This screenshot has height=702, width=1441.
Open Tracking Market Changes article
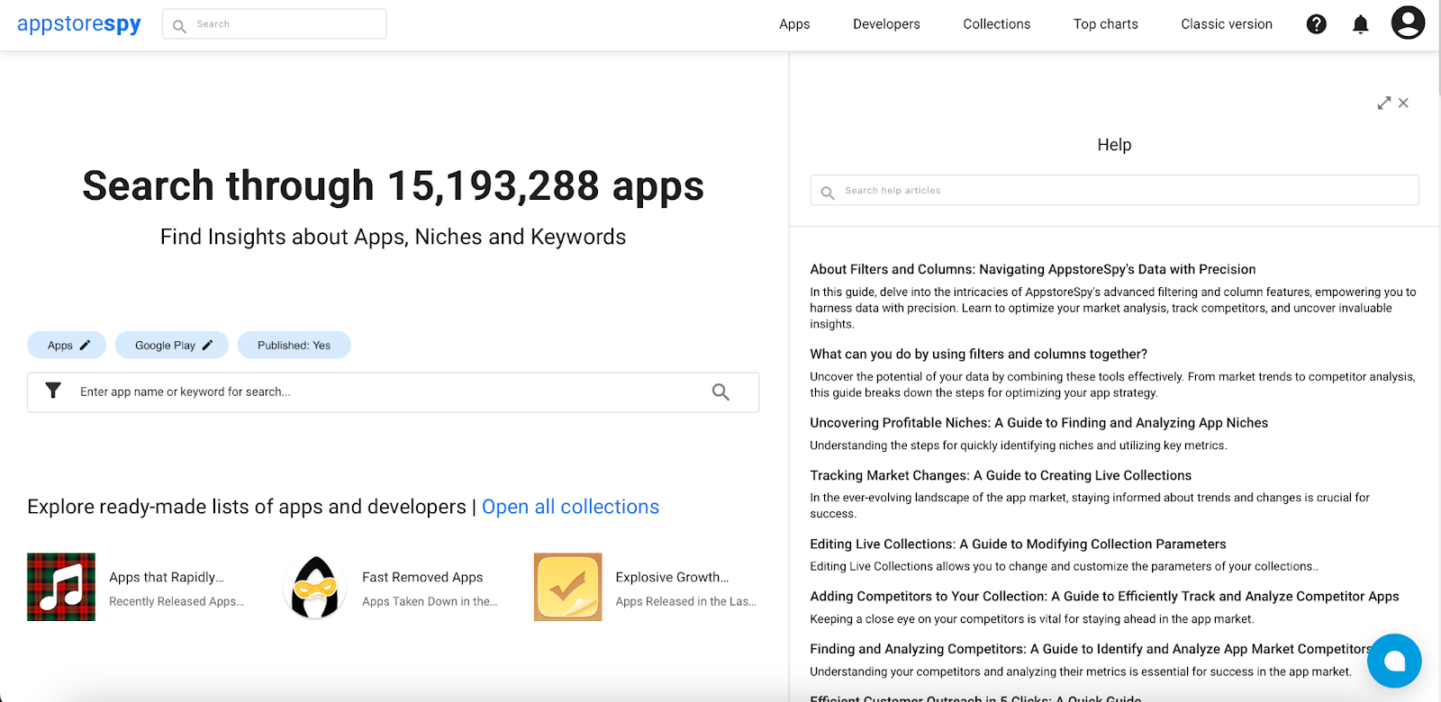click(1001, 475)
